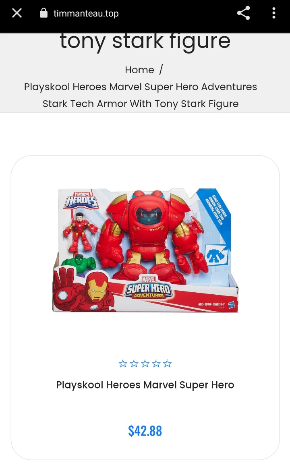Close the browser tab with X icon
Viewport: 290px width, 465px height.
pos(17,13)
